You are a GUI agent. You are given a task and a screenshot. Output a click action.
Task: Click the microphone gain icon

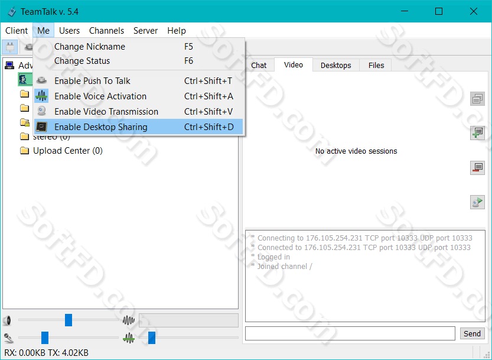coord(8,338)
